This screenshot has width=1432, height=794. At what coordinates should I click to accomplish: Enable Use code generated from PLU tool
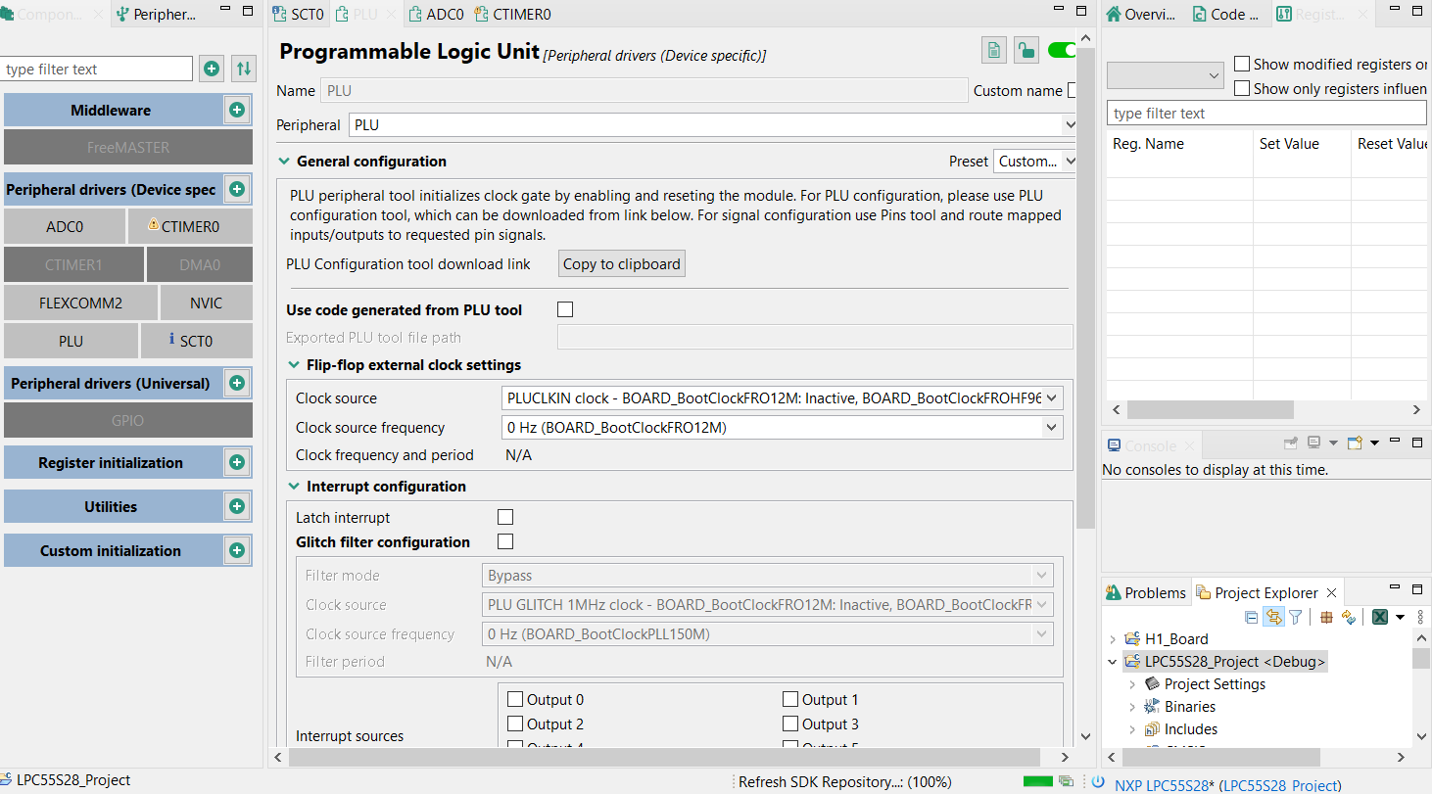[565, 310]
